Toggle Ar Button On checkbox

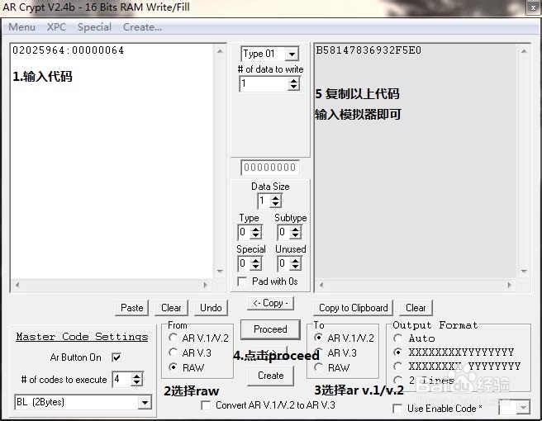click(116, 357)
